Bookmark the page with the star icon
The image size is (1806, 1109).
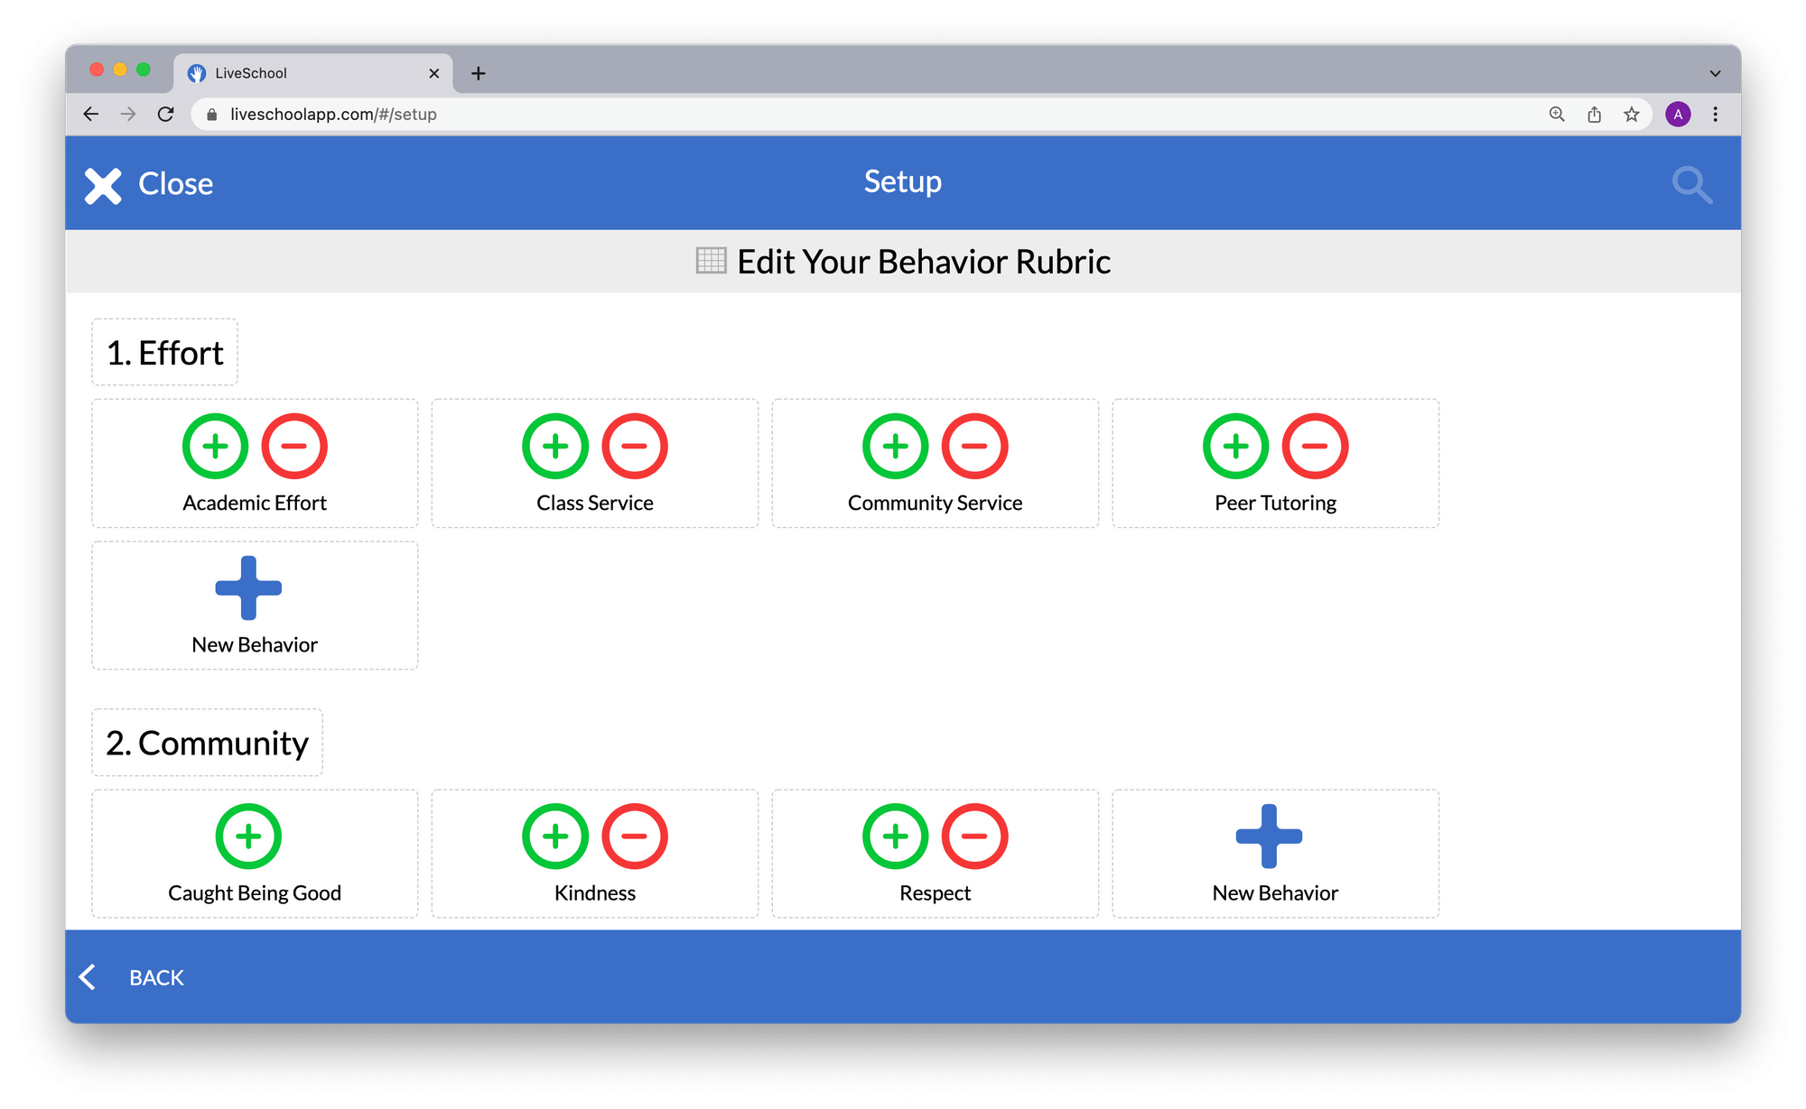[x=1631, y=114]
